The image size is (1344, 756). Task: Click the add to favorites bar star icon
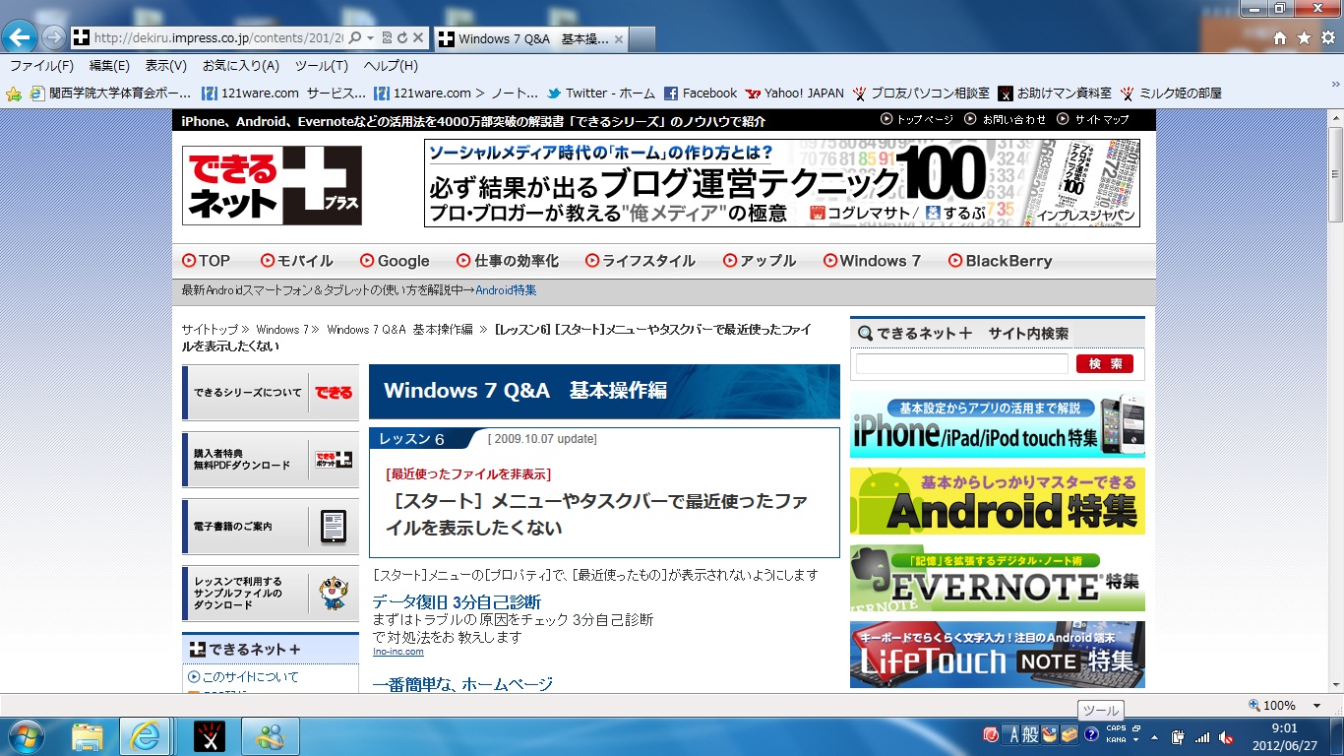14,94
